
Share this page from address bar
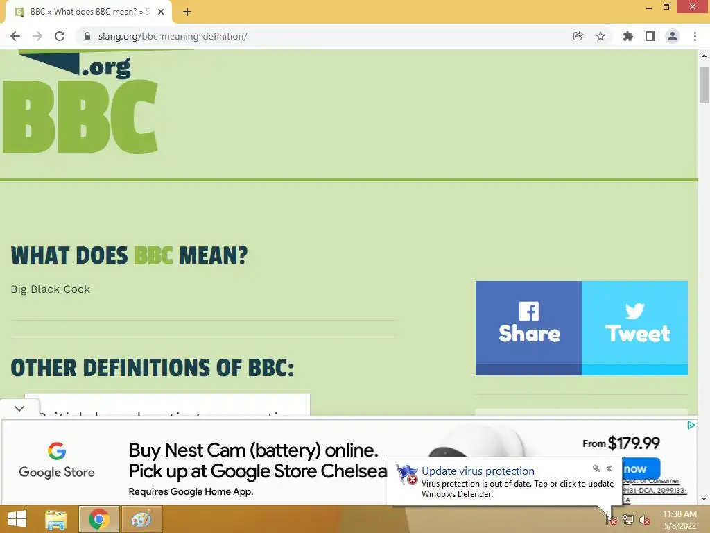(x=578, y=36)
